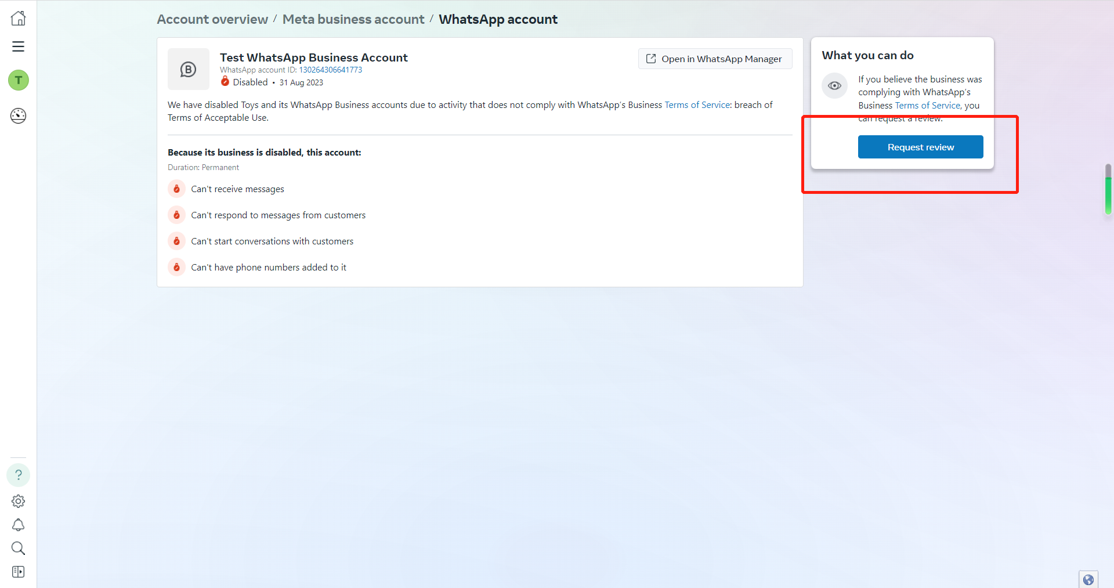Open the green T account avatar
Viewport: 1114px width, 588px height.
(19, 80)
